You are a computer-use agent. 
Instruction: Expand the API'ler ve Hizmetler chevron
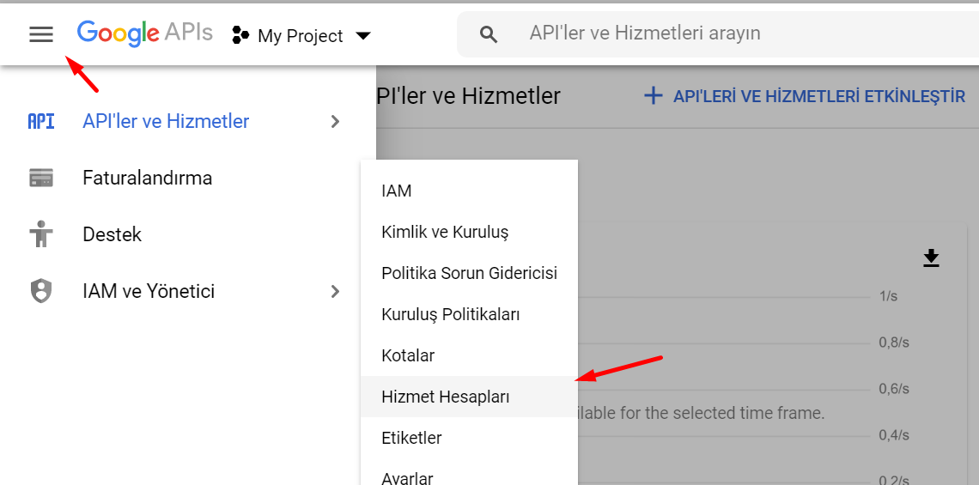[336, 121]
